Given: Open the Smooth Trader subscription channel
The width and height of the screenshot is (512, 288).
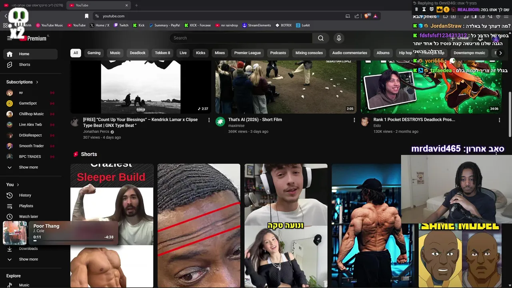Looking at the screenshot, I should [x=30, y=146].
